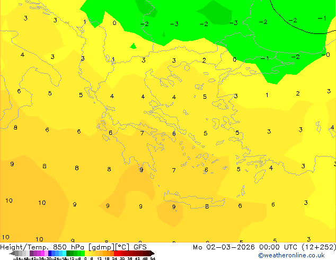Click the '(12+252)' forecast hour text
The width and height of the screenshot is (336, 260).
click(319, 247)
